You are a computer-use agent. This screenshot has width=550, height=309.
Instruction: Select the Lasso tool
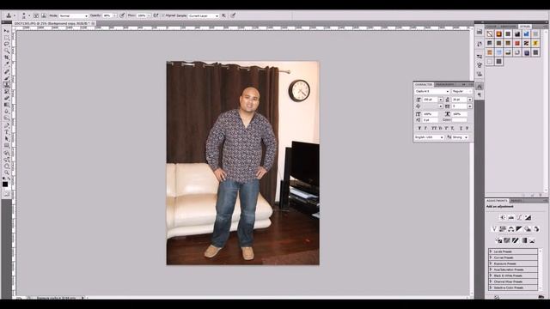point(6,44)
